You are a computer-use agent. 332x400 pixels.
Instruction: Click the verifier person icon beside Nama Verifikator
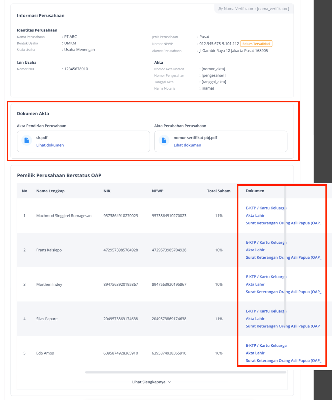click(221, 9)
